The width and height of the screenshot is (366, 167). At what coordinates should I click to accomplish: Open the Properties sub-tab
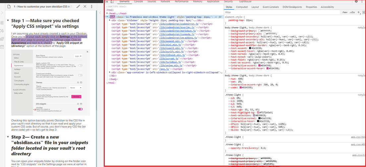(x=311, y=7)
